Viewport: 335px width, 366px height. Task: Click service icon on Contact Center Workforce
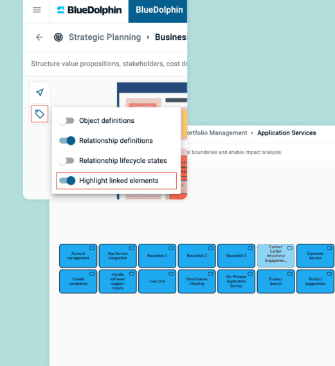290,248
